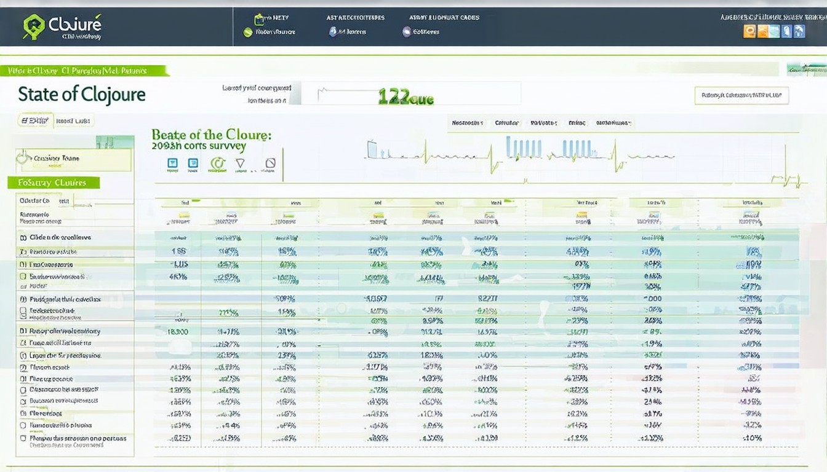Image resolution: width=827 pixels, height=472 pixels.
Task: Open the outlined box on the page's right side
Action: [x=741, y=95]
